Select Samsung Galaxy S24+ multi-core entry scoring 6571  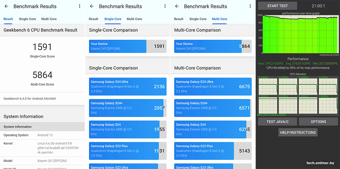213,108
